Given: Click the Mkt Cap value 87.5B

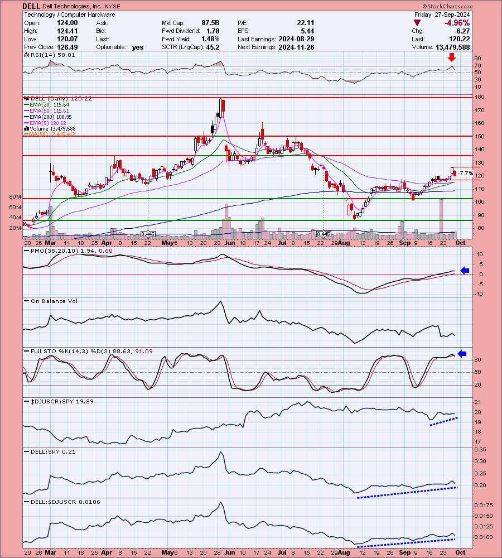Looking at the screenshot, I should 210,23.
